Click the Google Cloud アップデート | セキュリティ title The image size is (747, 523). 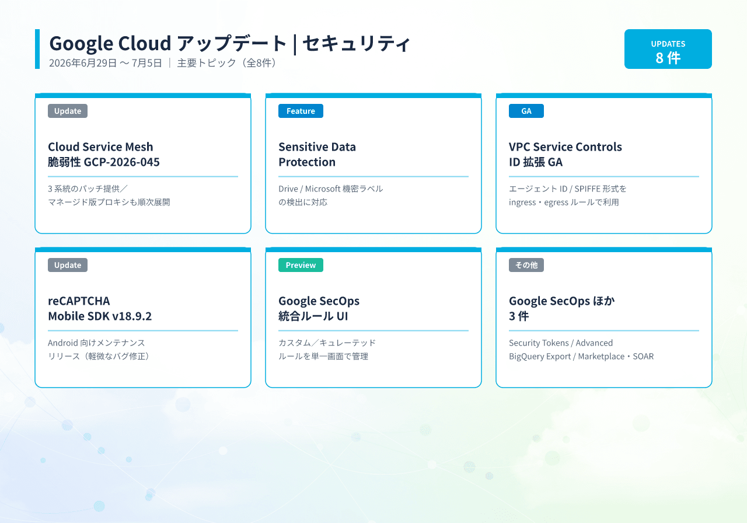230,43
